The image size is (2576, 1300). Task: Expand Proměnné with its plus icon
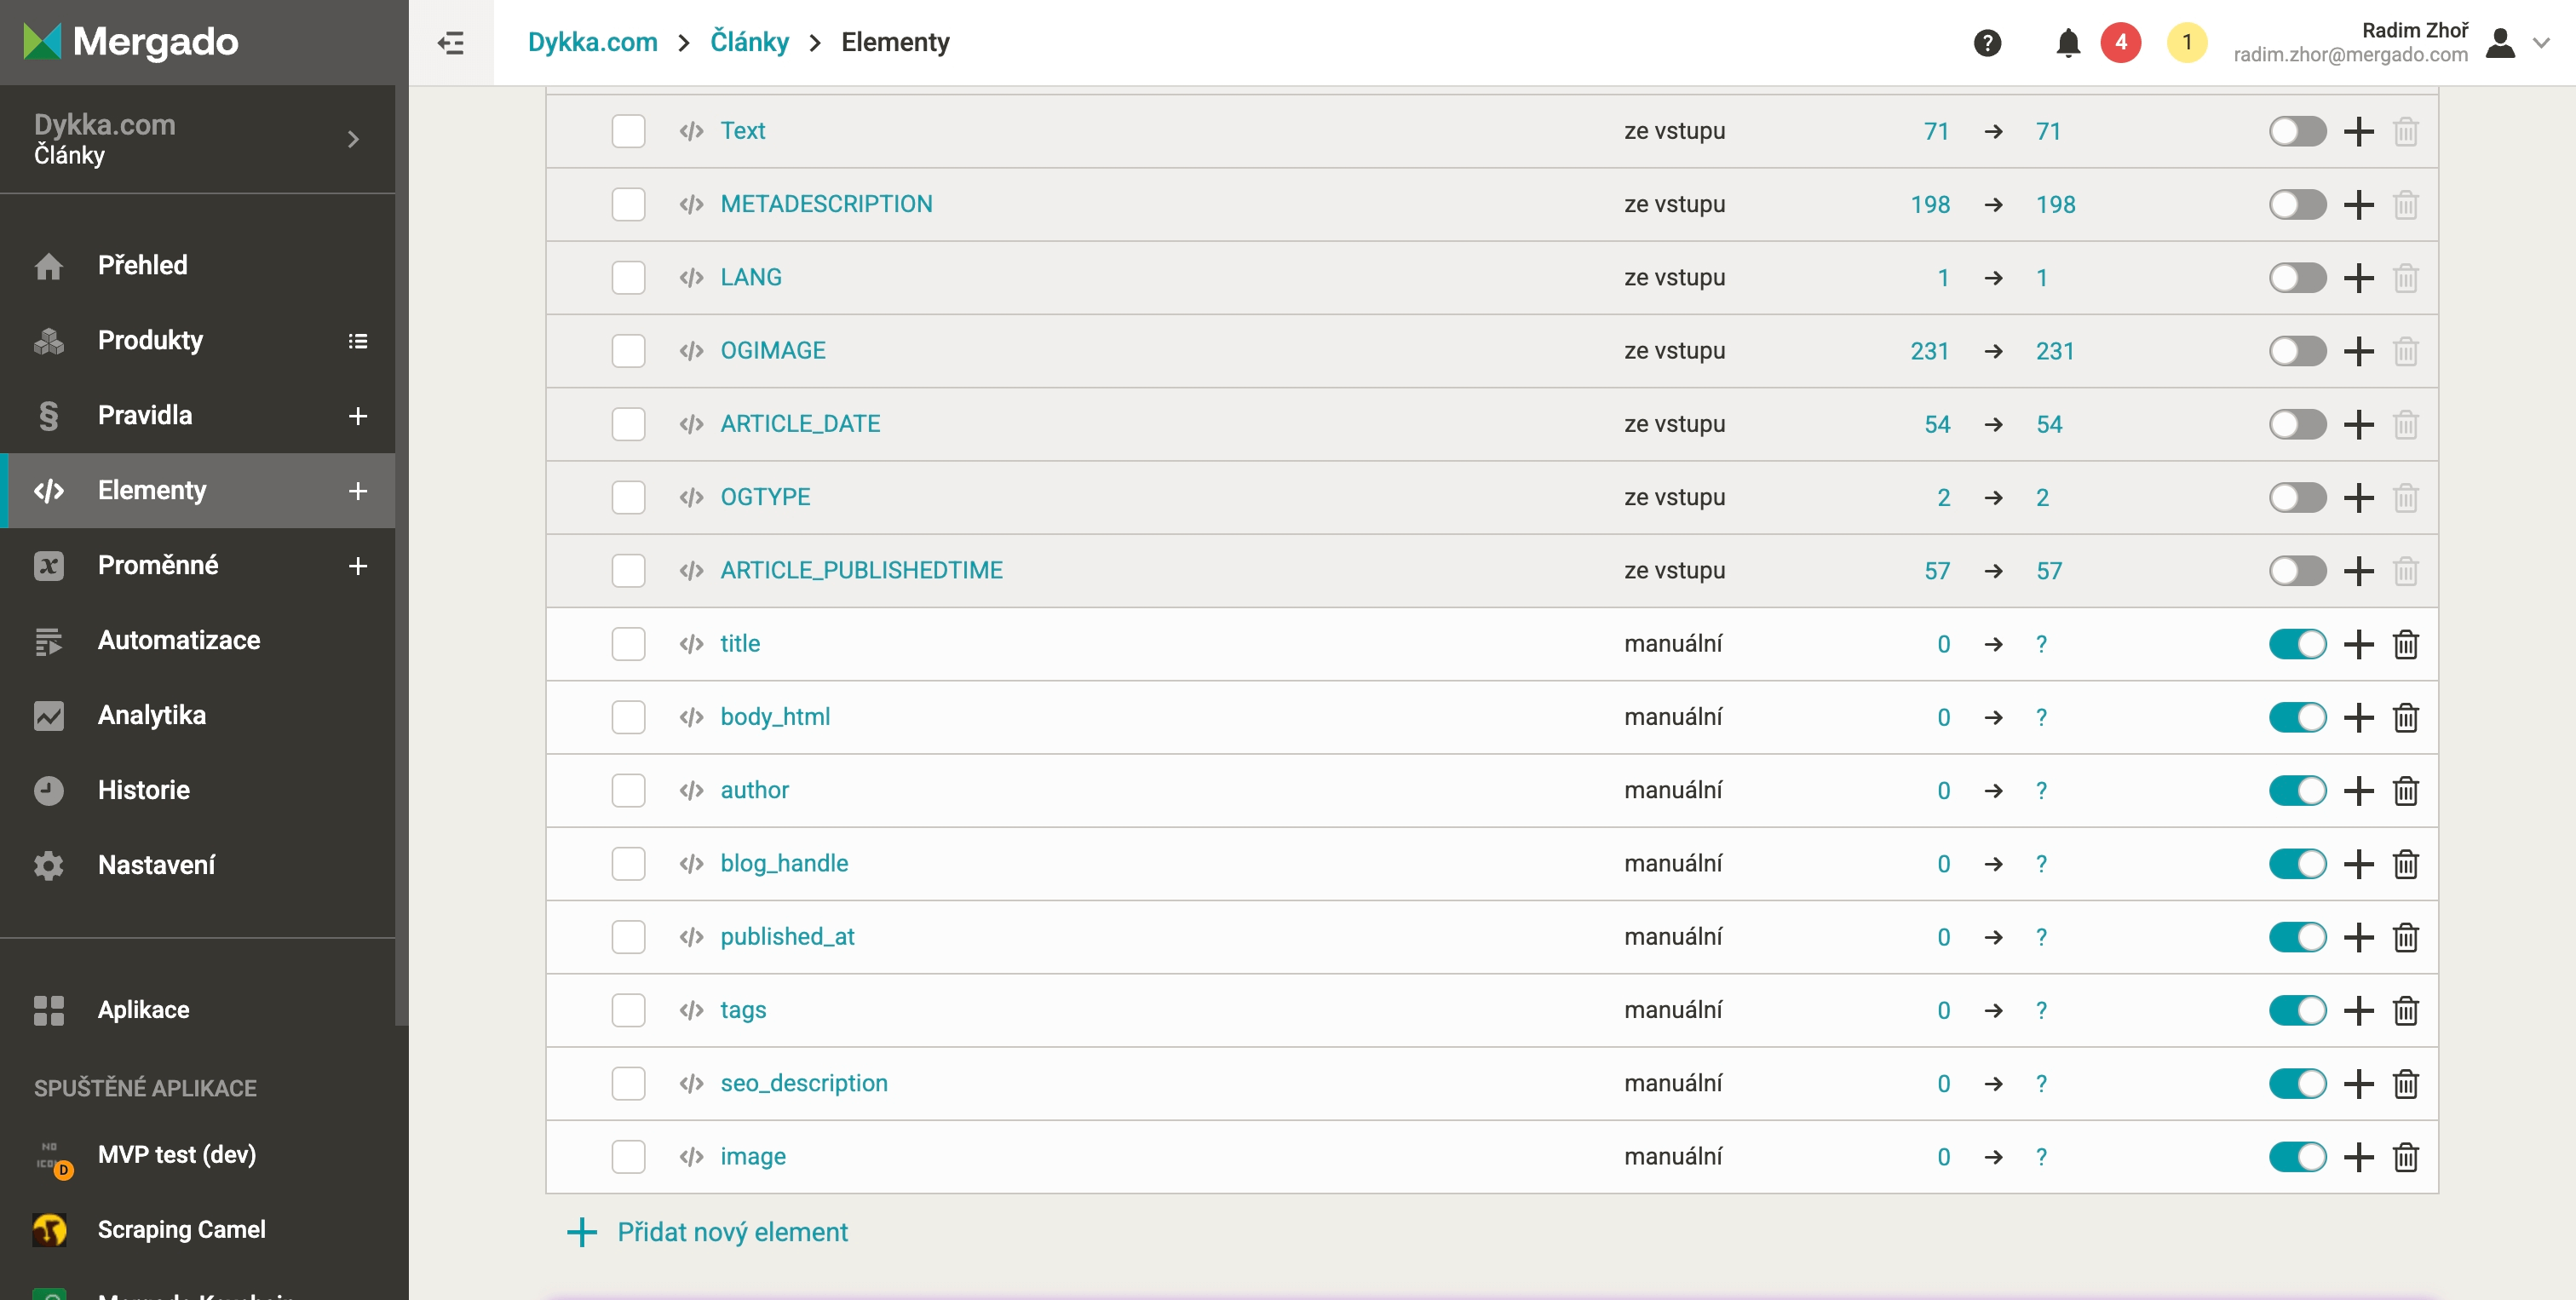[x=357, y=566]
